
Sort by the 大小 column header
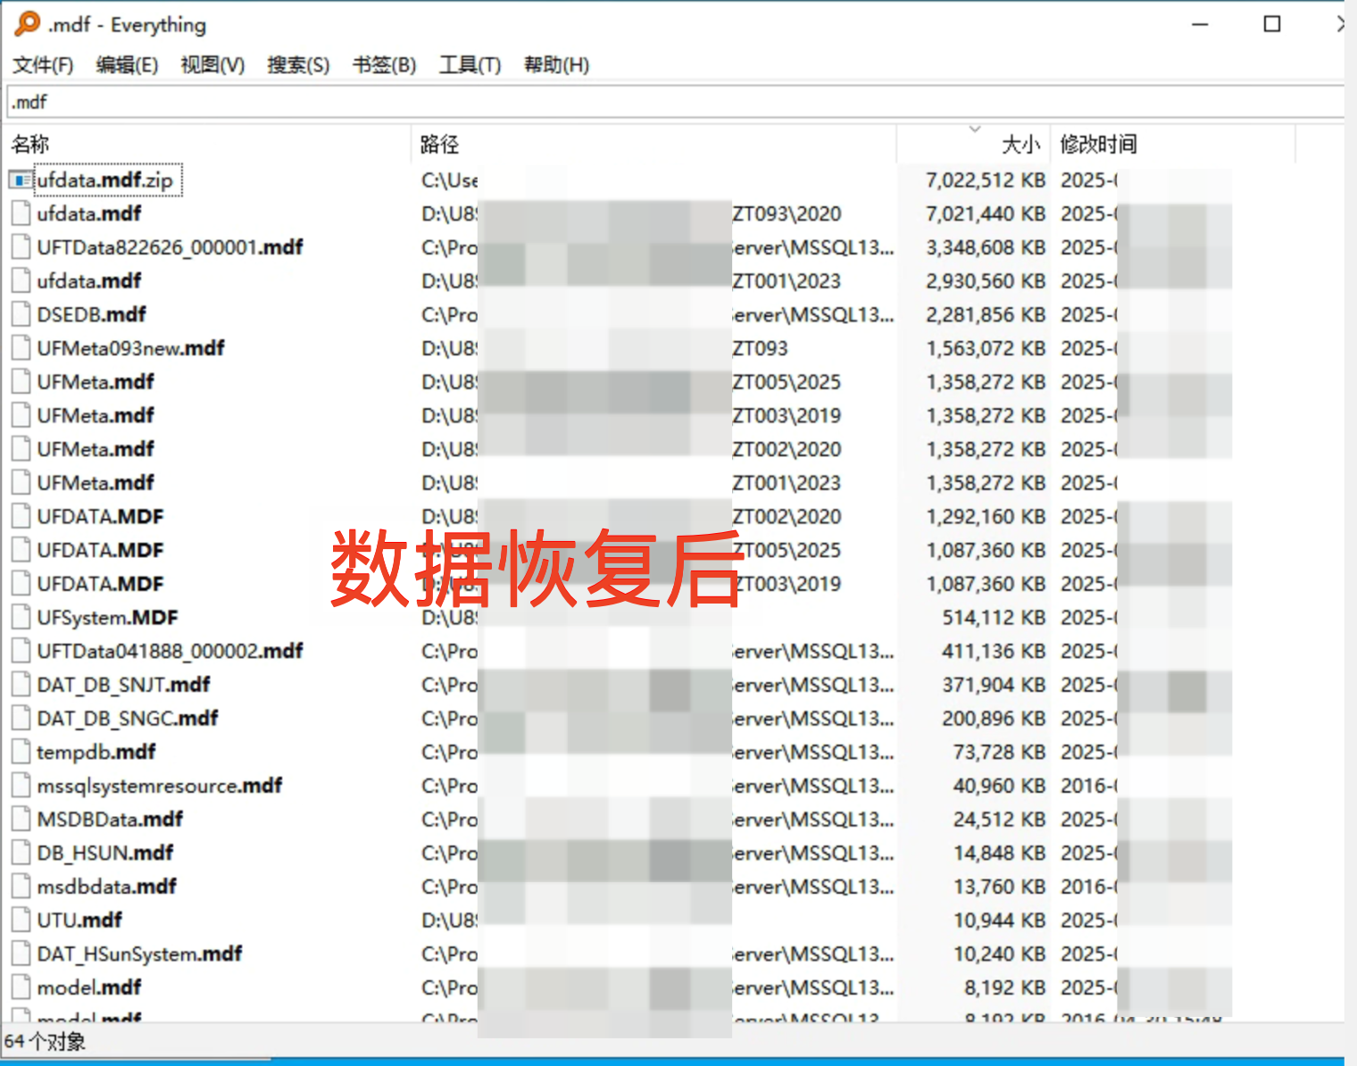coord(1021,144)
